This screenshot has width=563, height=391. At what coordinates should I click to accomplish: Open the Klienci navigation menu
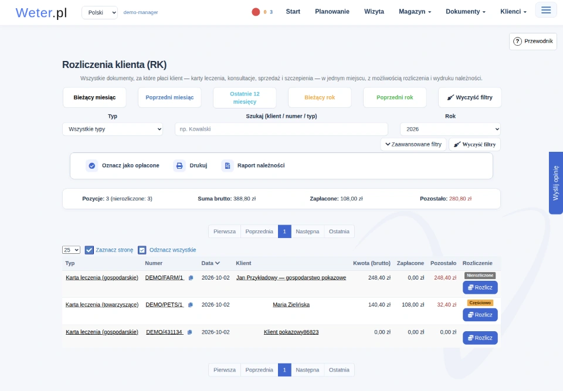click(513, 12)
